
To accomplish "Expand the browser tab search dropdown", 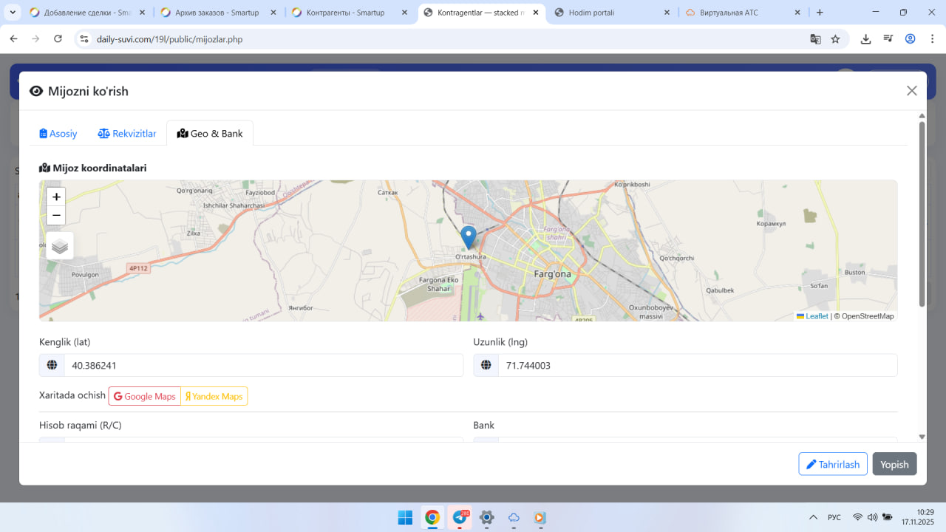I will [x=13, y=13].
